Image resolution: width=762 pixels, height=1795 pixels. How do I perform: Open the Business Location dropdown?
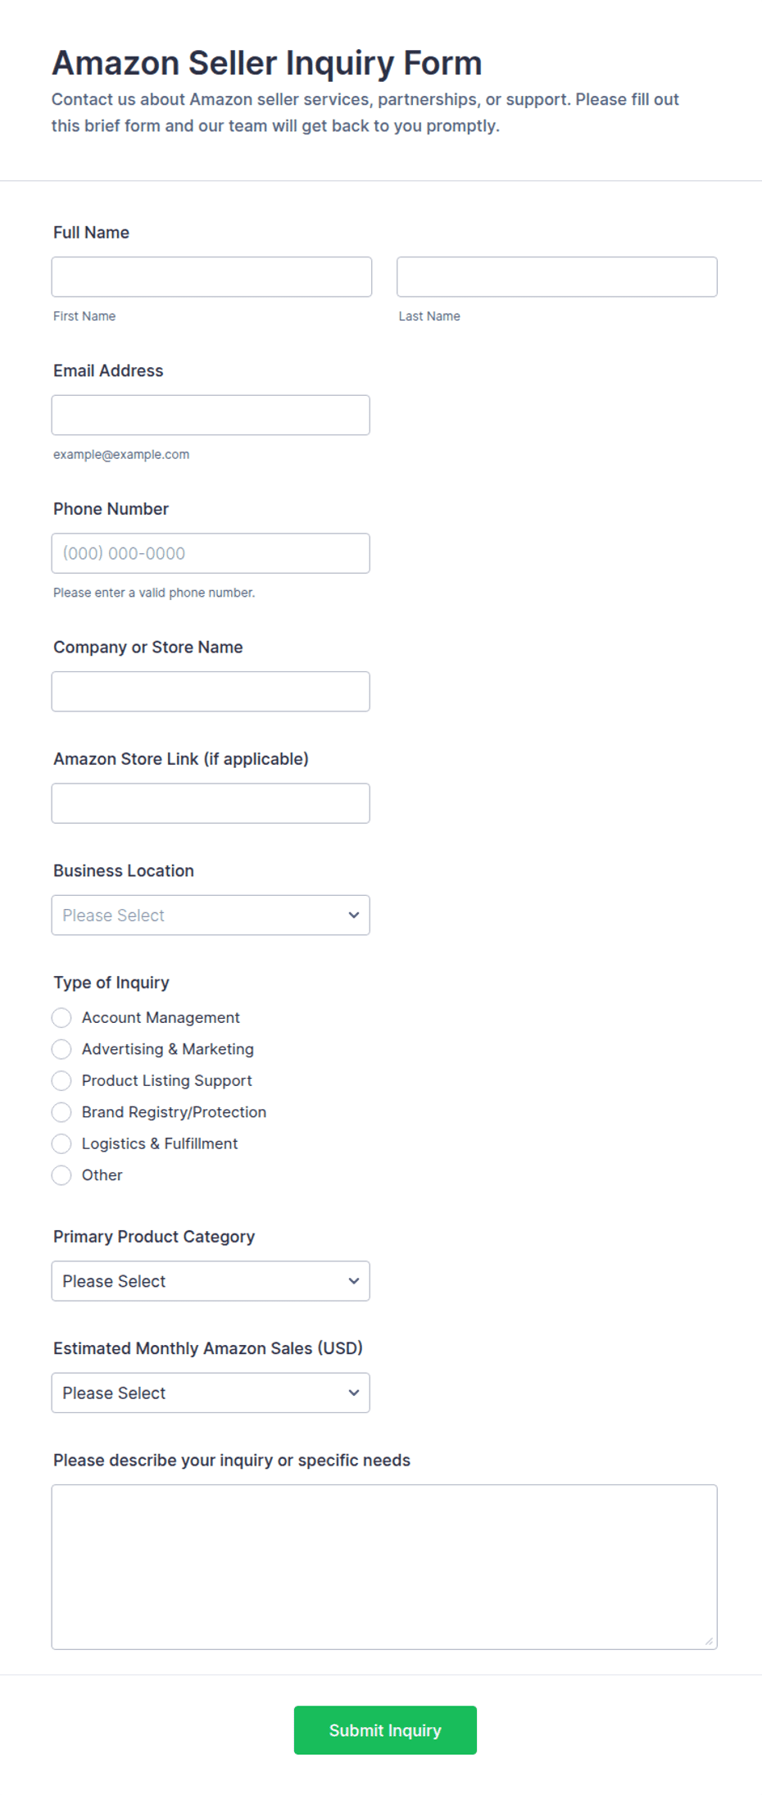point(211,916)
